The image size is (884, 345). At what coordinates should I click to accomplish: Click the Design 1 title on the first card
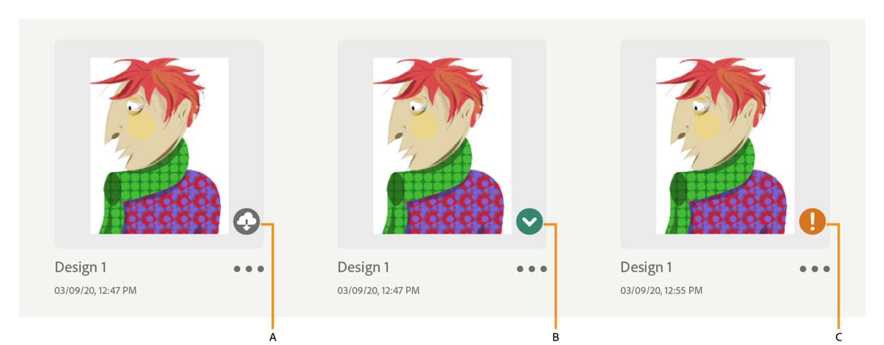click(x=81, y=267)
